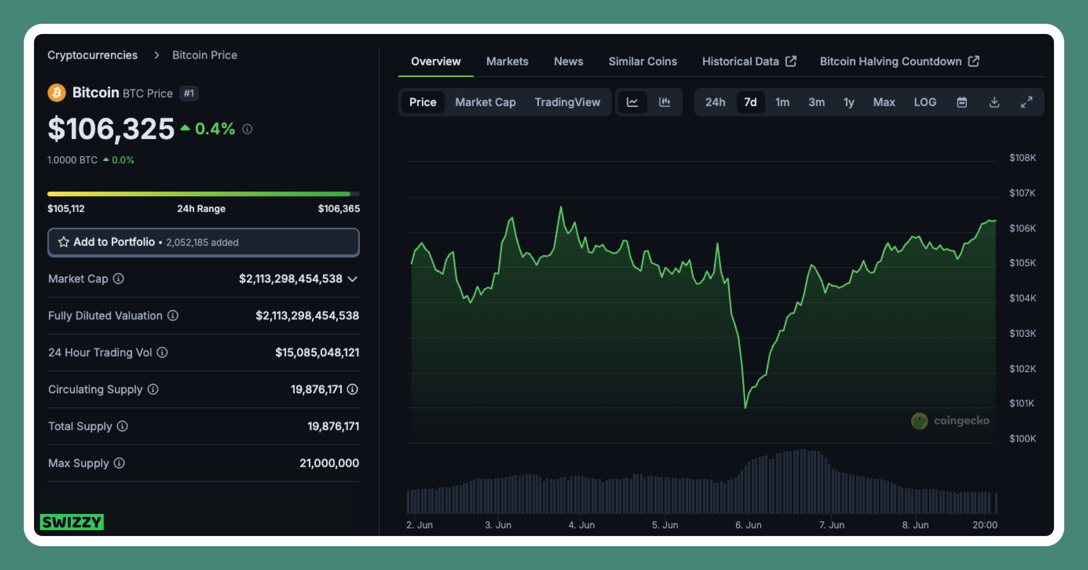Open the Similar Coins tab
The image size is (1088, 570).
point(643,62)
